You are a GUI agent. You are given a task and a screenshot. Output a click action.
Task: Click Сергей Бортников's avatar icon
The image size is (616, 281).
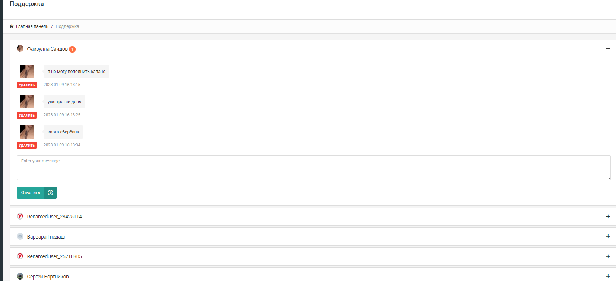tap(20, 277)
